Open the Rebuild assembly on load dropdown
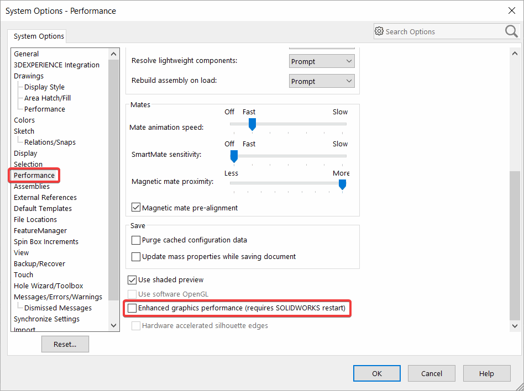This screenshot has height=391, width=524. (x=348, y=81)
